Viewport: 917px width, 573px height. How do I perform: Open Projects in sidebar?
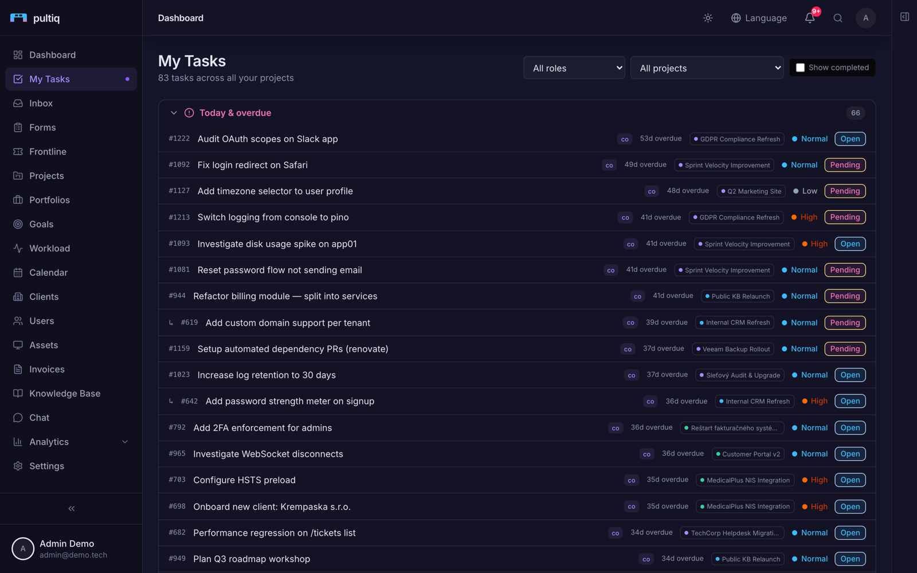click(71, 176)
